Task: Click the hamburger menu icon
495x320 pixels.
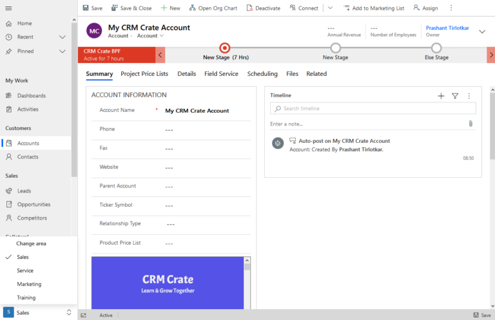Action: (8, 8)
